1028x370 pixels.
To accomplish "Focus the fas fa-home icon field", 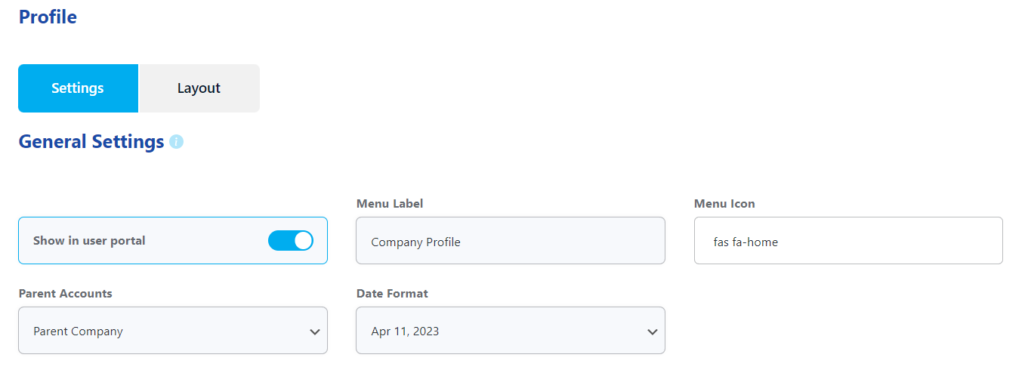I will (x=848, y=241).
